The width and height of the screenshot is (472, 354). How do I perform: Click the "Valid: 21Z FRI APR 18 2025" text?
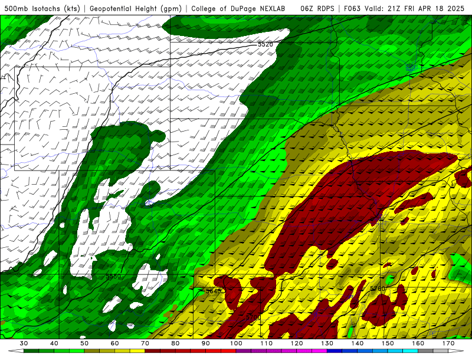pos(415,8)
